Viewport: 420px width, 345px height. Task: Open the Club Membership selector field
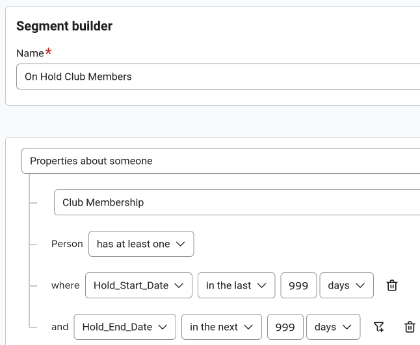[237, 202]
